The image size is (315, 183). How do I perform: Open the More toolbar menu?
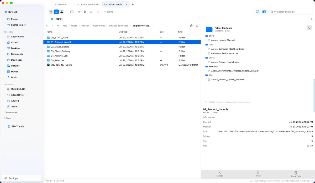(108, 12)
